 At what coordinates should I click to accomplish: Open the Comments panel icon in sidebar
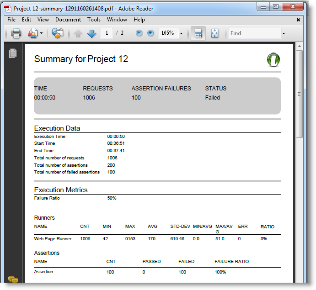click(x=13, y=279)
